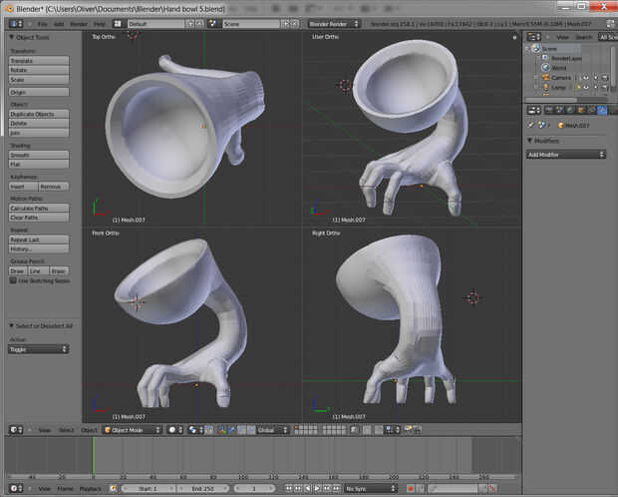Open the Object properties tab
The image size is (618, 497).
581,110
